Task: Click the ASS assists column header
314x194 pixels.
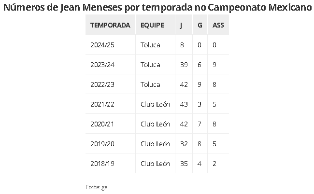Action: tap(218, 25)
